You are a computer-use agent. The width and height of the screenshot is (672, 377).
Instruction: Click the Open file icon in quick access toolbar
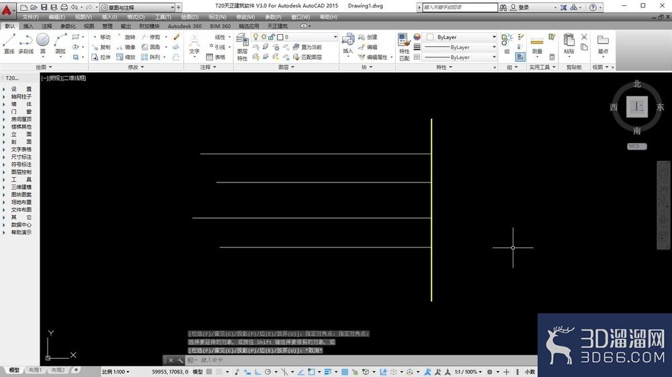34,7
